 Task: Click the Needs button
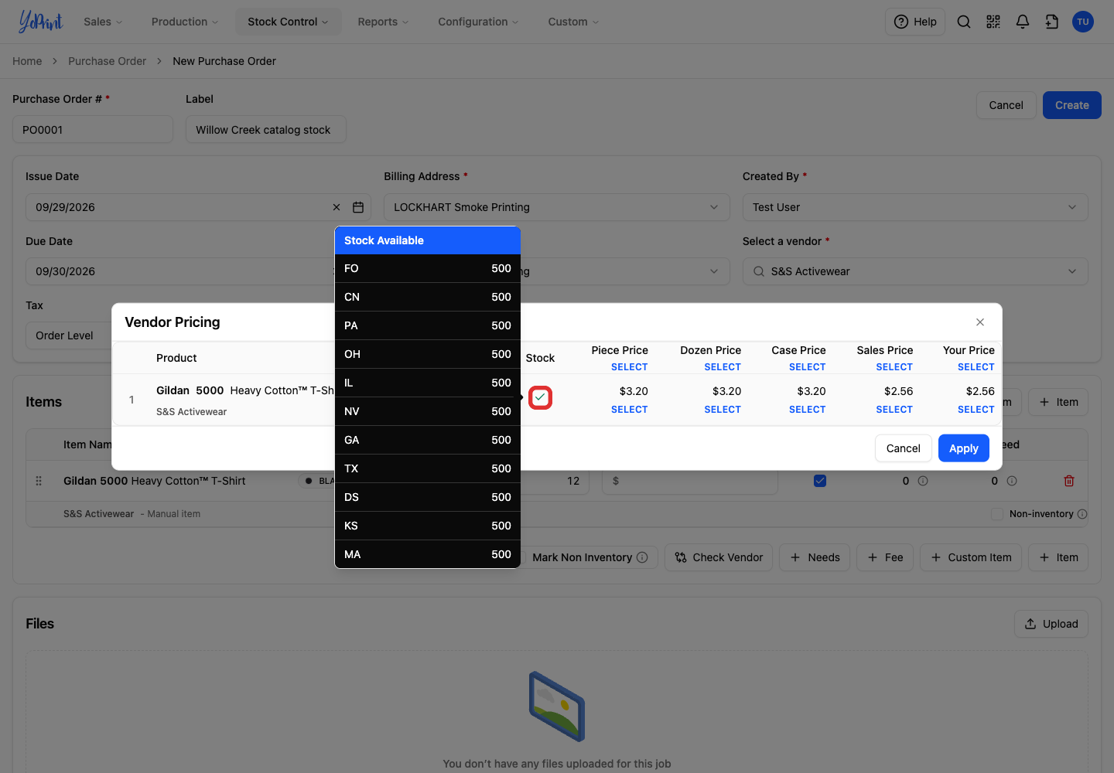(x=815, y=557)
